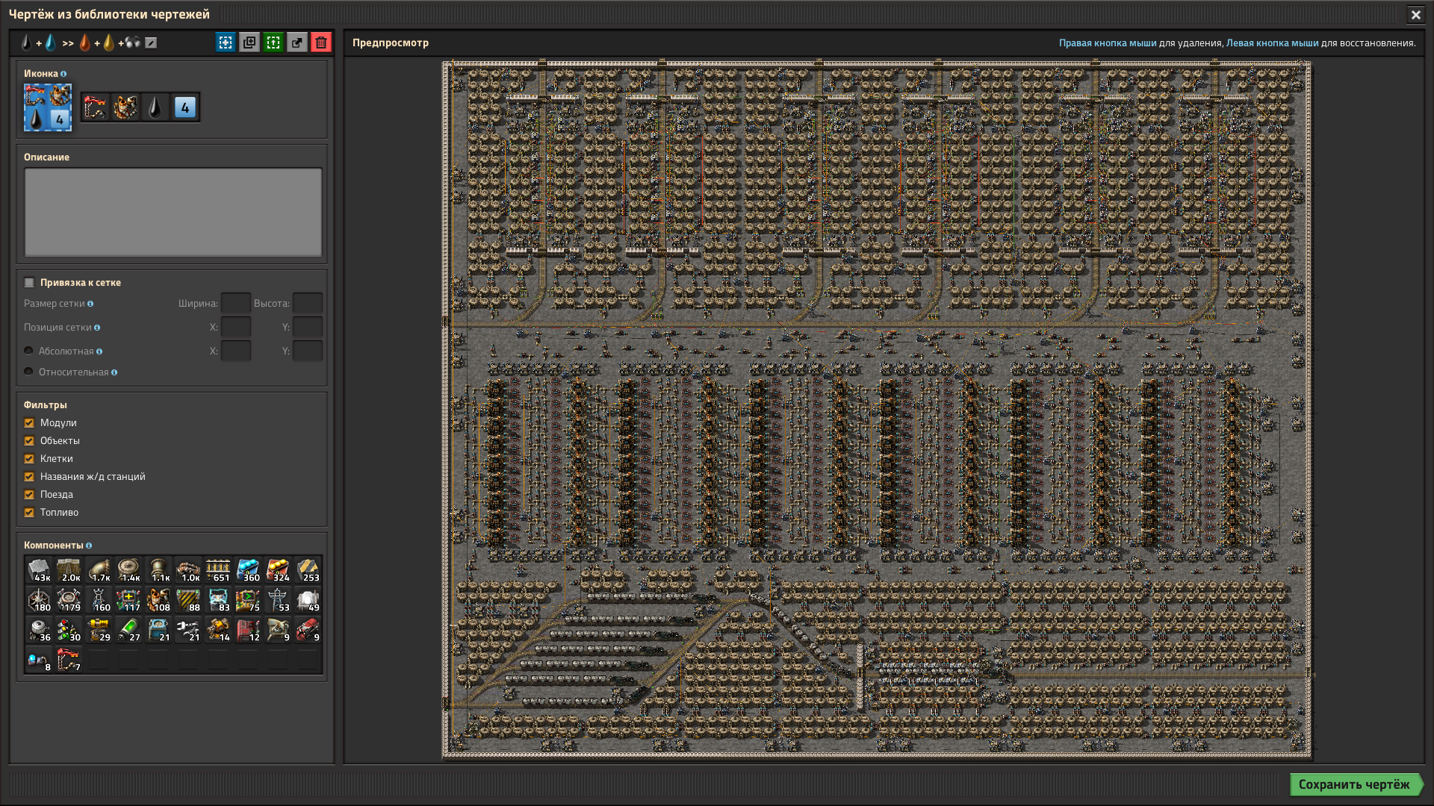Close the blueprint library window
1434x806 pixels.
1415,14
